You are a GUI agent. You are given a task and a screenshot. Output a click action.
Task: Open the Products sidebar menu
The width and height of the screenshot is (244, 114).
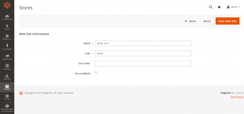pos(7,37)
